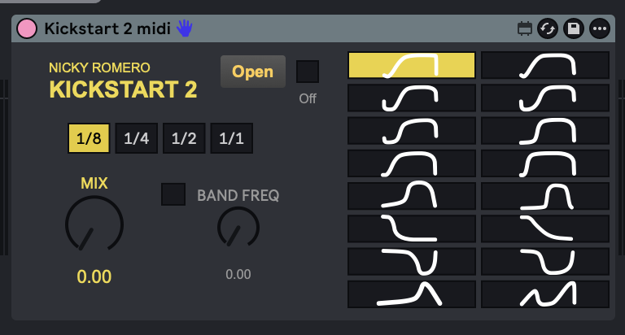Click the hot-swap arrows icon
Image resolution: width=625 pixels, height=335 pixels.
[548, 28]
